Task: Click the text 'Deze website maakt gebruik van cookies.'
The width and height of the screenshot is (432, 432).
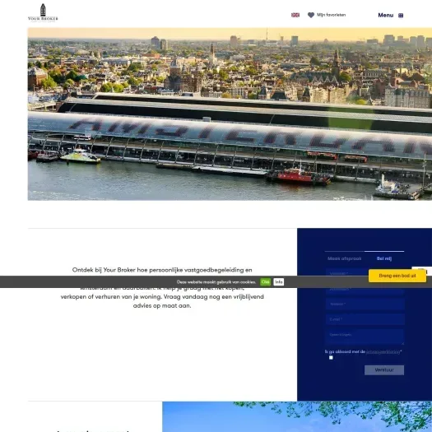Action: click(216, 282)
